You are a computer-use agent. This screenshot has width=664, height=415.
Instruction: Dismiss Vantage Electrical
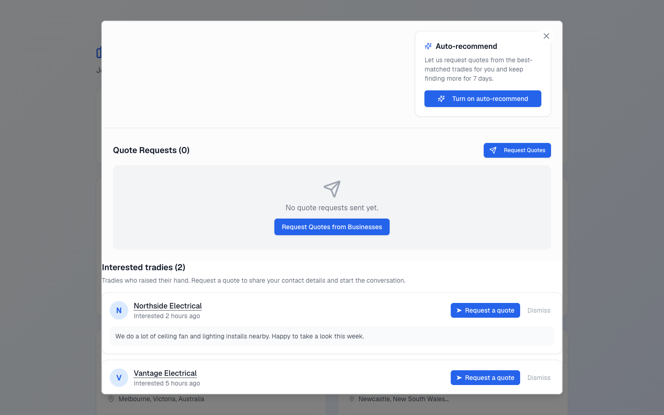[x=539, y=378]
